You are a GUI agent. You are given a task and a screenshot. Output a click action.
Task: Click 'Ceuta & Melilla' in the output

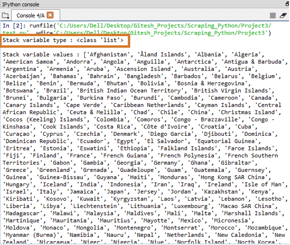click(x=95, y=112)
